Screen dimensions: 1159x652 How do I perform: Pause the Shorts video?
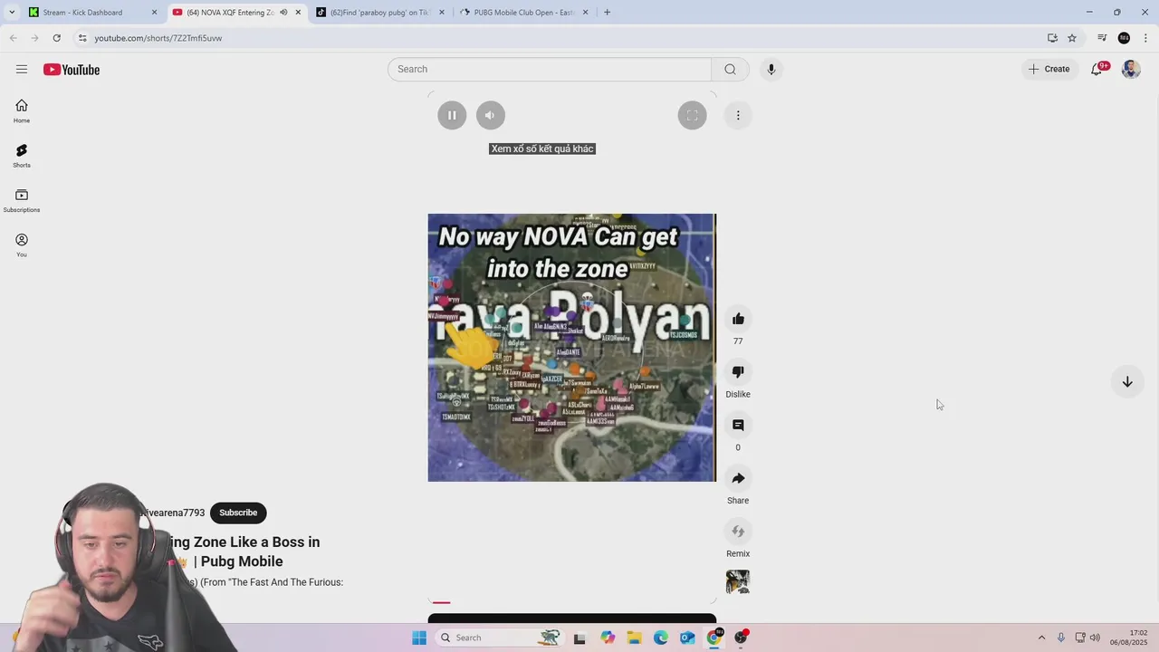click(452, 115)
